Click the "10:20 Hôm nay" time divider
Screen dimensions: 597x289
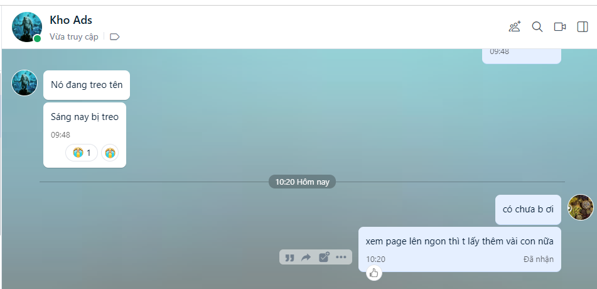tap(303, 182)
